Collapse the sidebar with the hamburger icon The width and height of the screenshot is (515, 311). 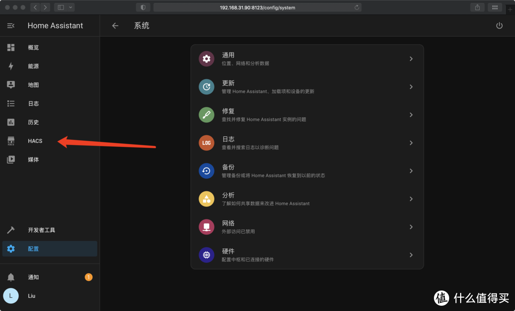[10, 25]
